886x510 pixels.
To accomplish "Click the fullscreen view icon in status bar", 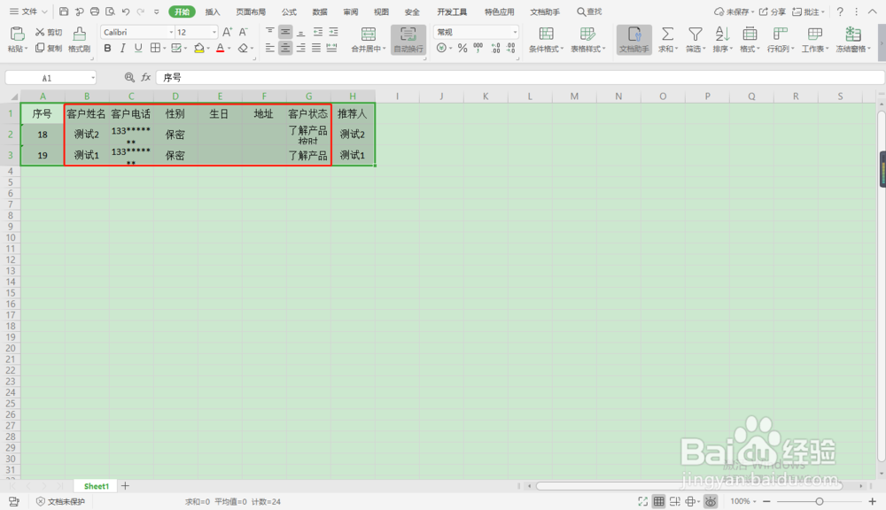I will [642, 501].
